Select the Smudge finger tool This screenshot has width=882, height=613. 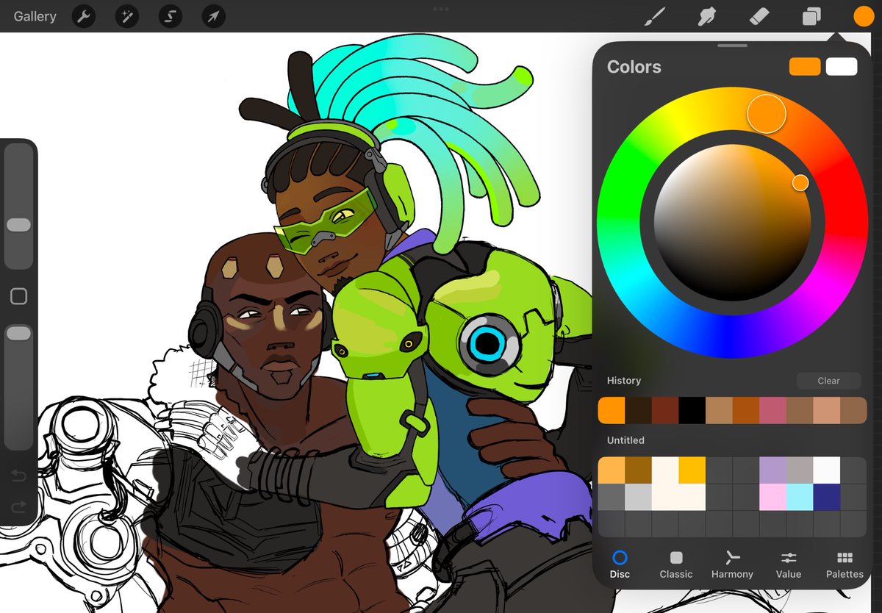(x=706, y=16)
